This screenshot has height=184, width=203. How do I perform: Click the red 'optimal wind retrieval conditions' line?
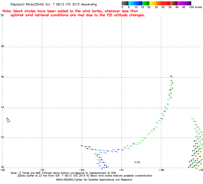pos(78,15)
